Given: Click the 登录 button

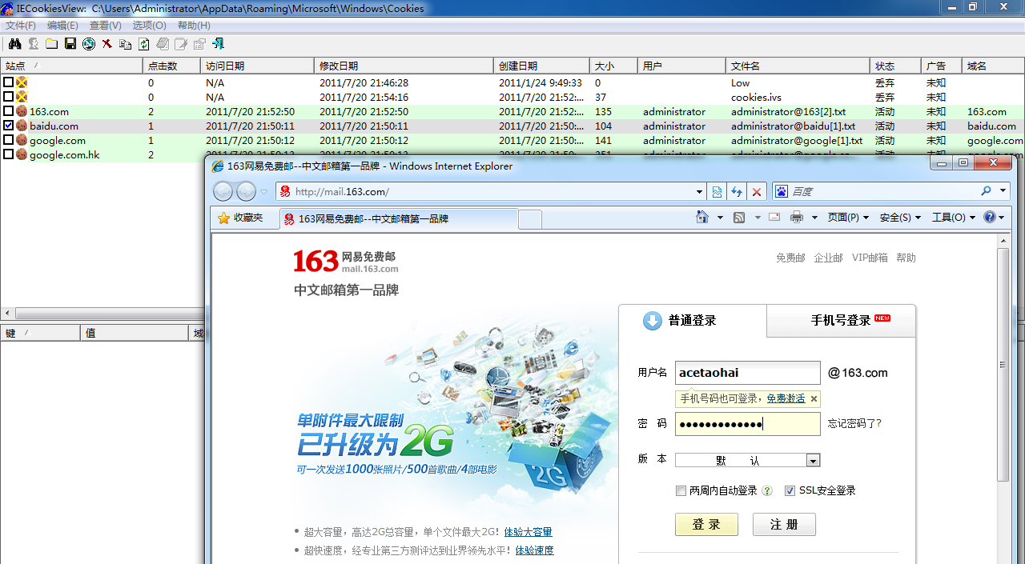Looking at the screenshot, I should coord(706,524).
